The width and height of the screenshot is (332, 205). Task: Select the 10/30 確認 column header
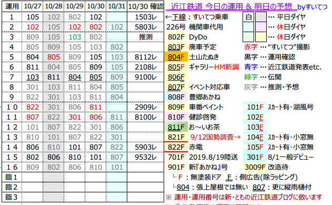tap(146, 6)
